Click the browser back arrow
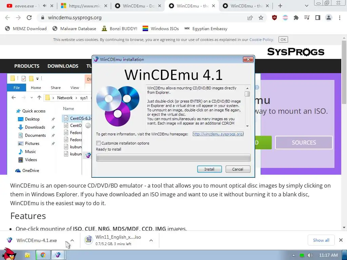The height and width of the screenshot is (260, 347). pos(7,18)
